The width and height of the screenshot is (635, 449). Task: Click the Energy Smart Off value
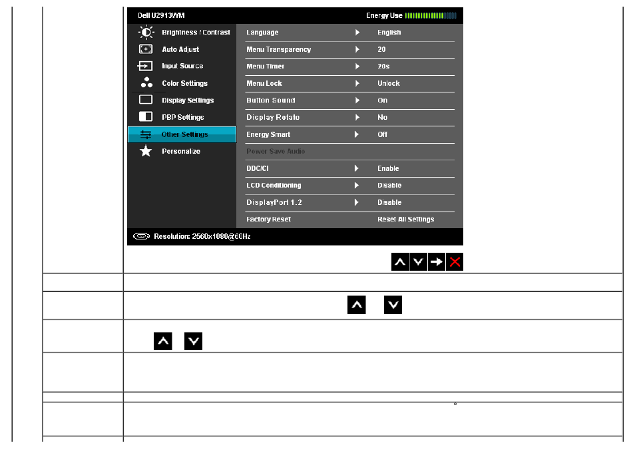point(382,134)
